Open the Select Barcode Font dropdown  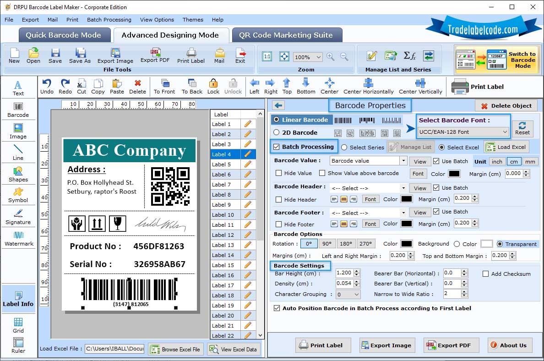coord(463,132)
